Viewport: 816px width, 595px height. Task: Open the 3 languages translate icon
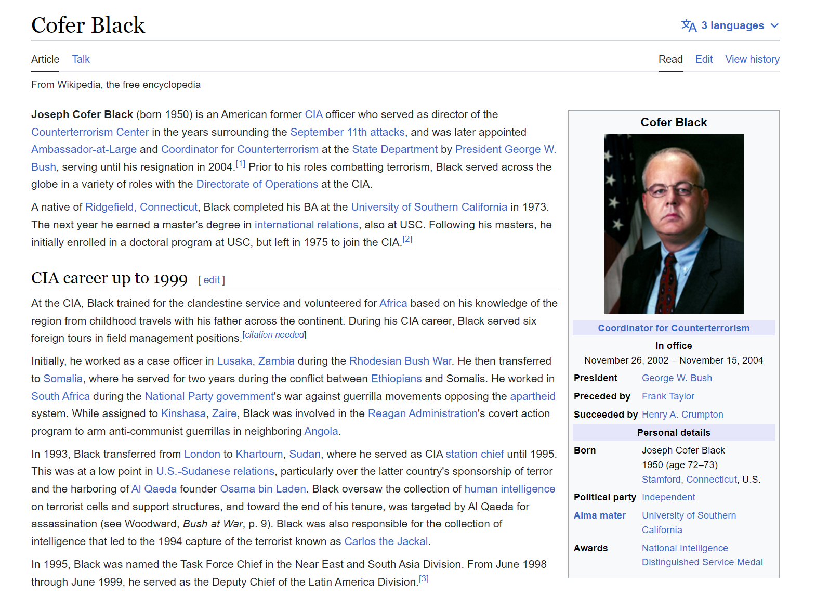(689, 25)
